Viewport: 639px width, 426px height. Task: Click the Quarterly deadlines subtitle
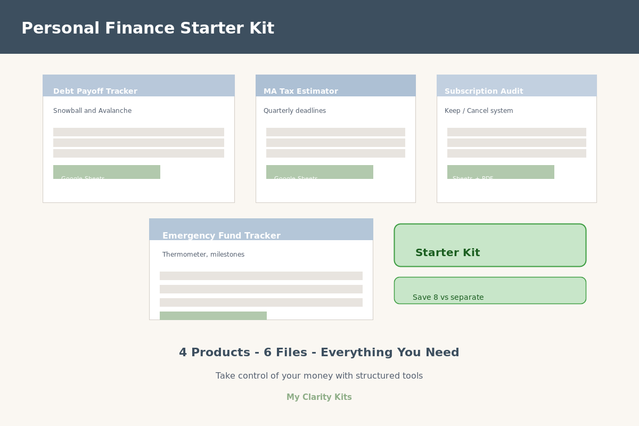click(294, 111)
